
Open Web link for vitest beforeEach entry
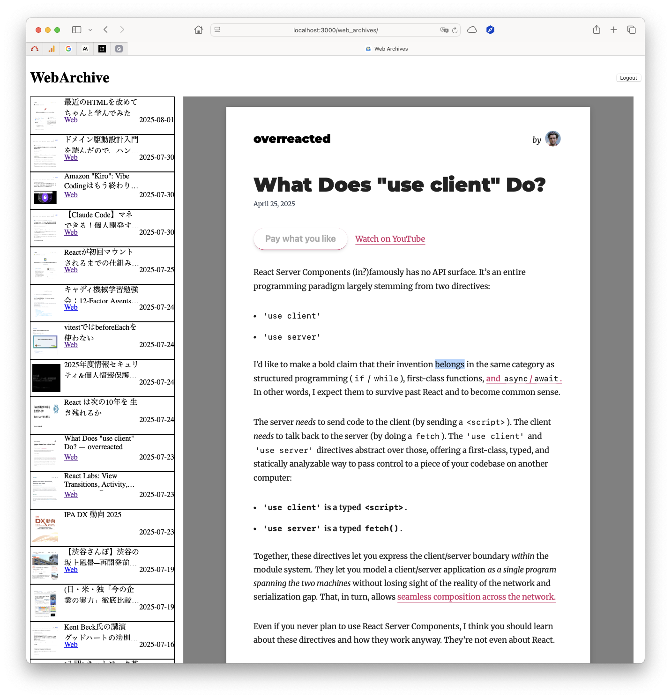[x=71, y=345]
